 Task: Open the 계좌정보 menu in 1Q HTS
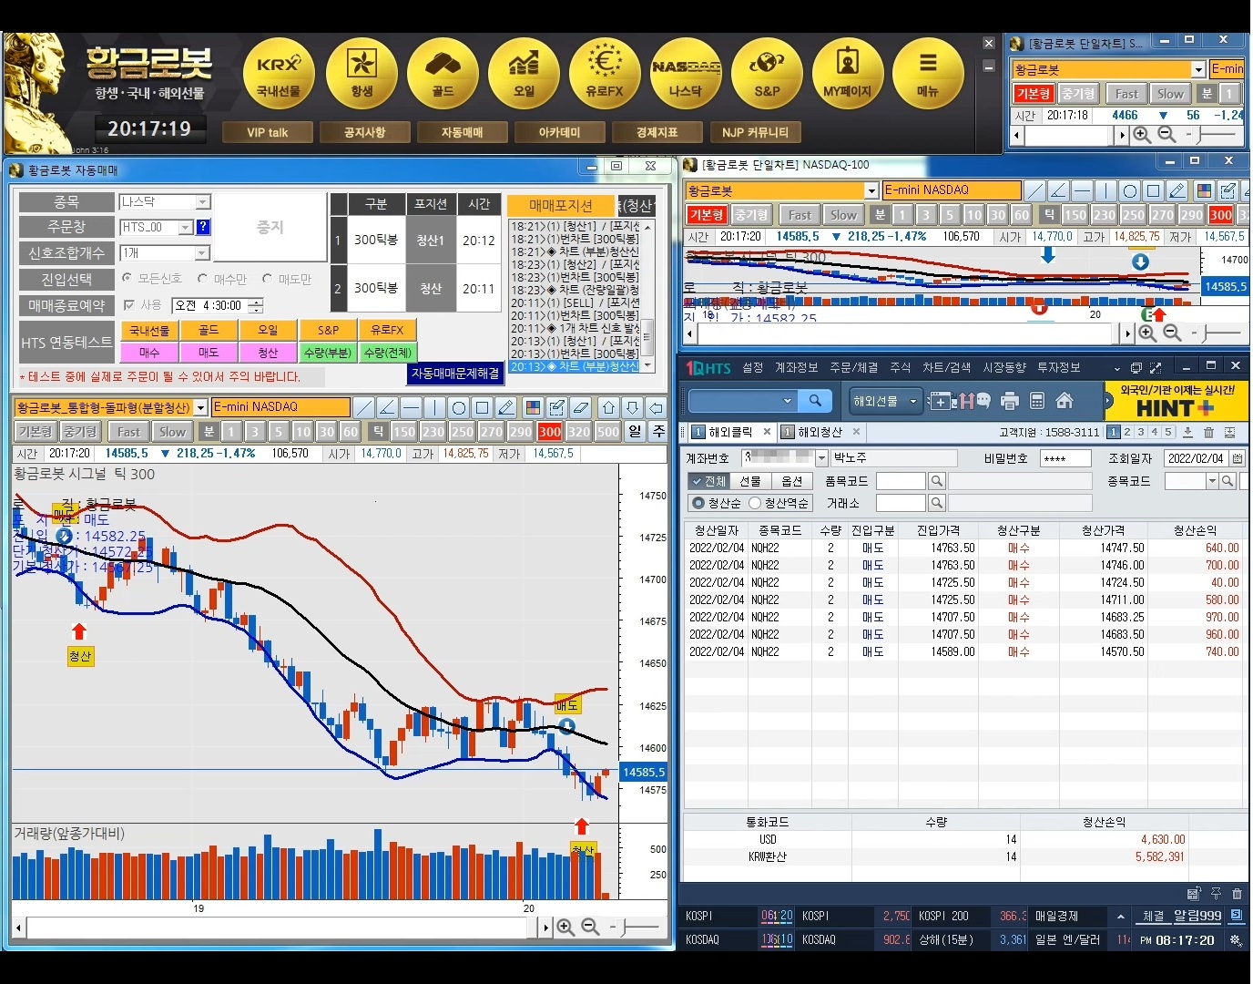tap(796, 367)
